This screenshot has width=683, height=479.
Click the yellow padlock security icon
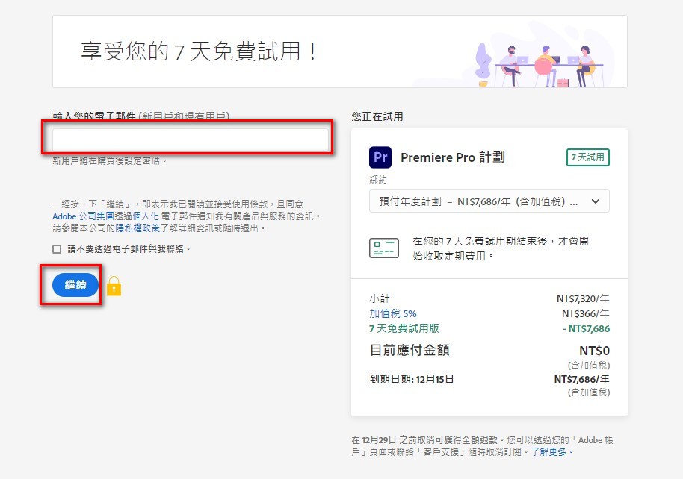coord(114,286)
